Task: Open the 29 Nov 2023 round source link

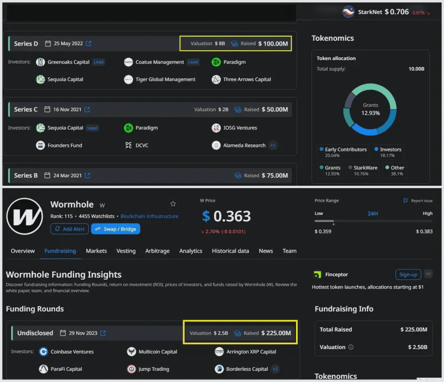Action: 103,333
